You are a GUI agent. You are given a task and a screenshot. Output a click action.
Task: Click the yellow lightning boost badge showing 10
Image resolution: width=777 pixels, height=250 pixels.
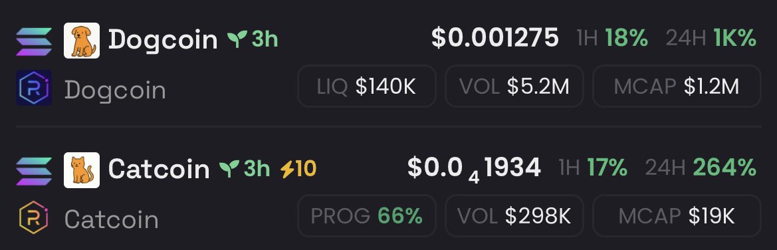coord(298,169)
